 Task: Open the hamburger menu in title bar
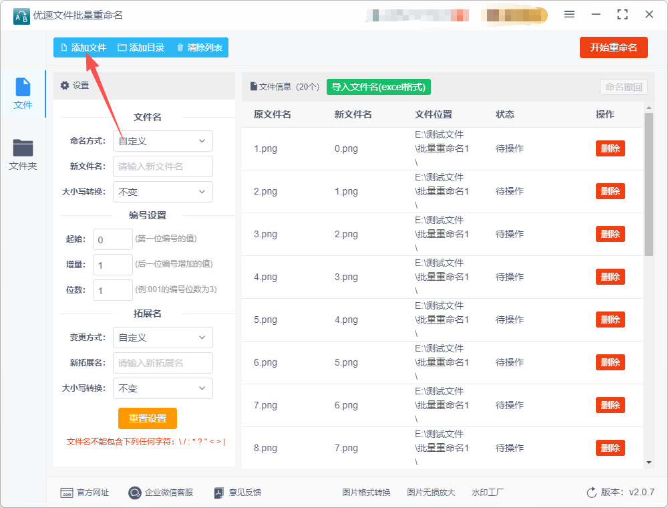pos(569,14)
